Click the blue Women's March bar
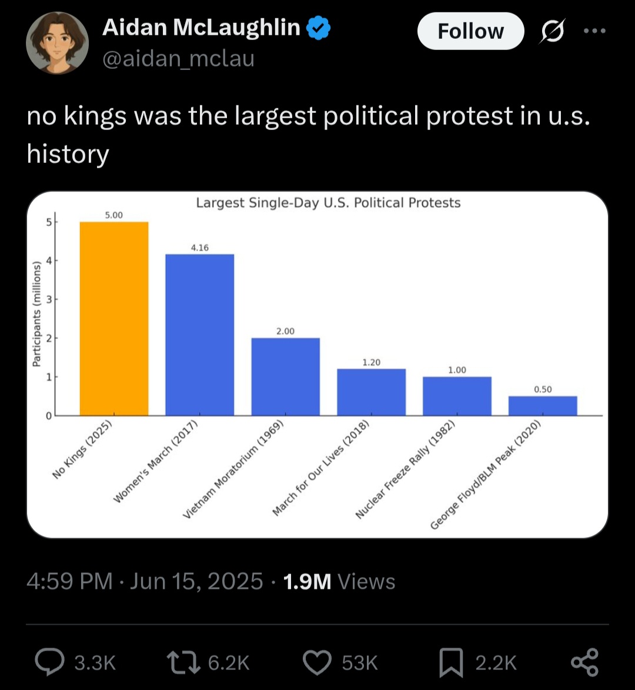 [x=200, y=335]
